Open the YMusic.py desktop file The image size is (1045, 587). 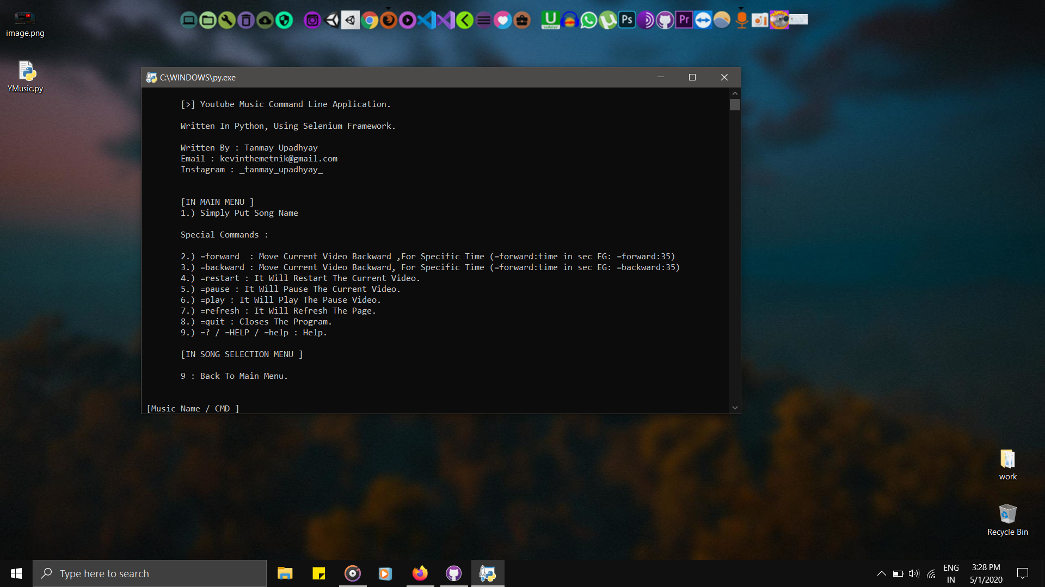25,77
